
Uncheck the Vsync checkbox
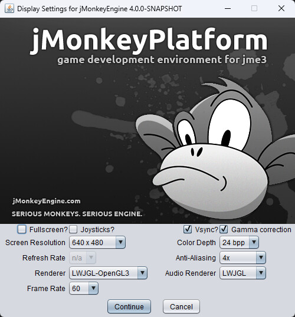coord(188,229)
